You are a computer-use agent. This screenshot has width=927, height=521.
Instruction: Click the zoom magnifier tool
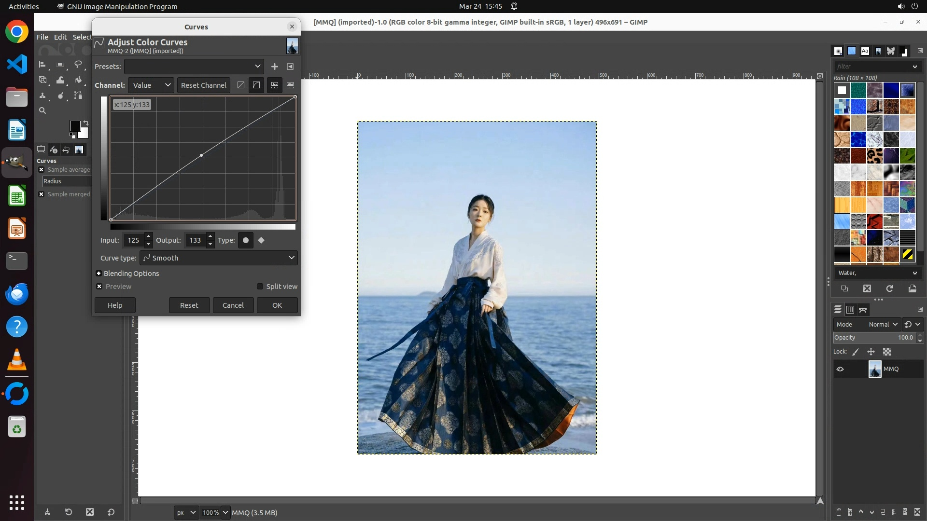(42, 111)
